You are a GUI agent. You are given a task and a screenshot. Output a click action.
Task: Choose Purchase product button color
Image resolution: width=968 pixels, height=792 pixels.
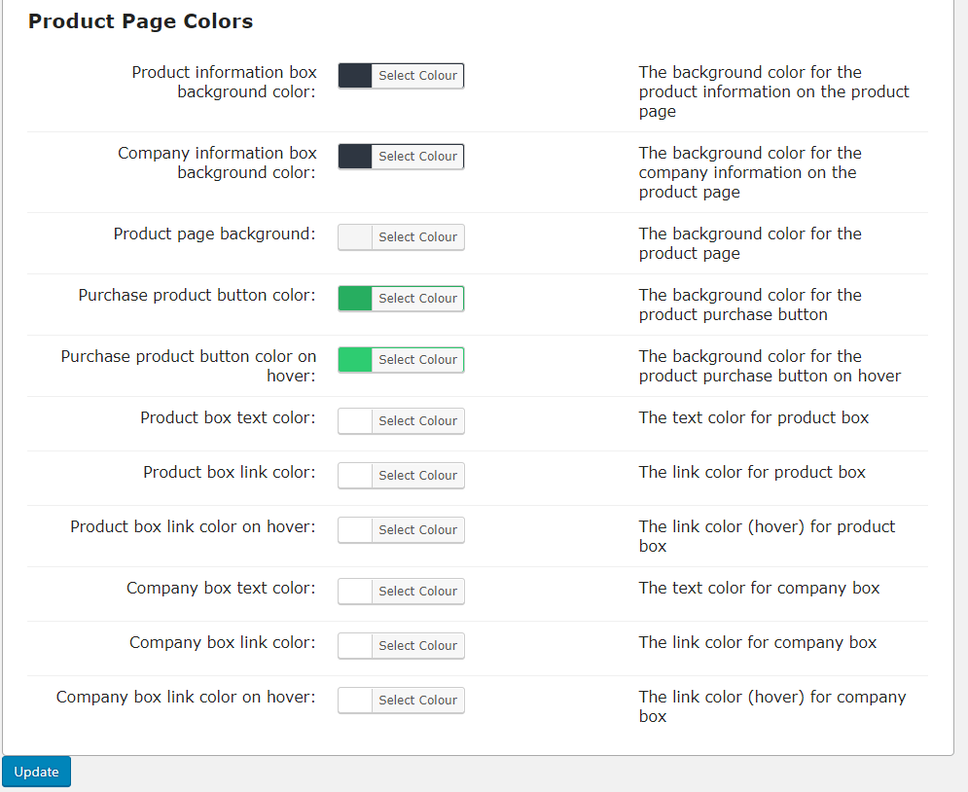pos(417,299)
